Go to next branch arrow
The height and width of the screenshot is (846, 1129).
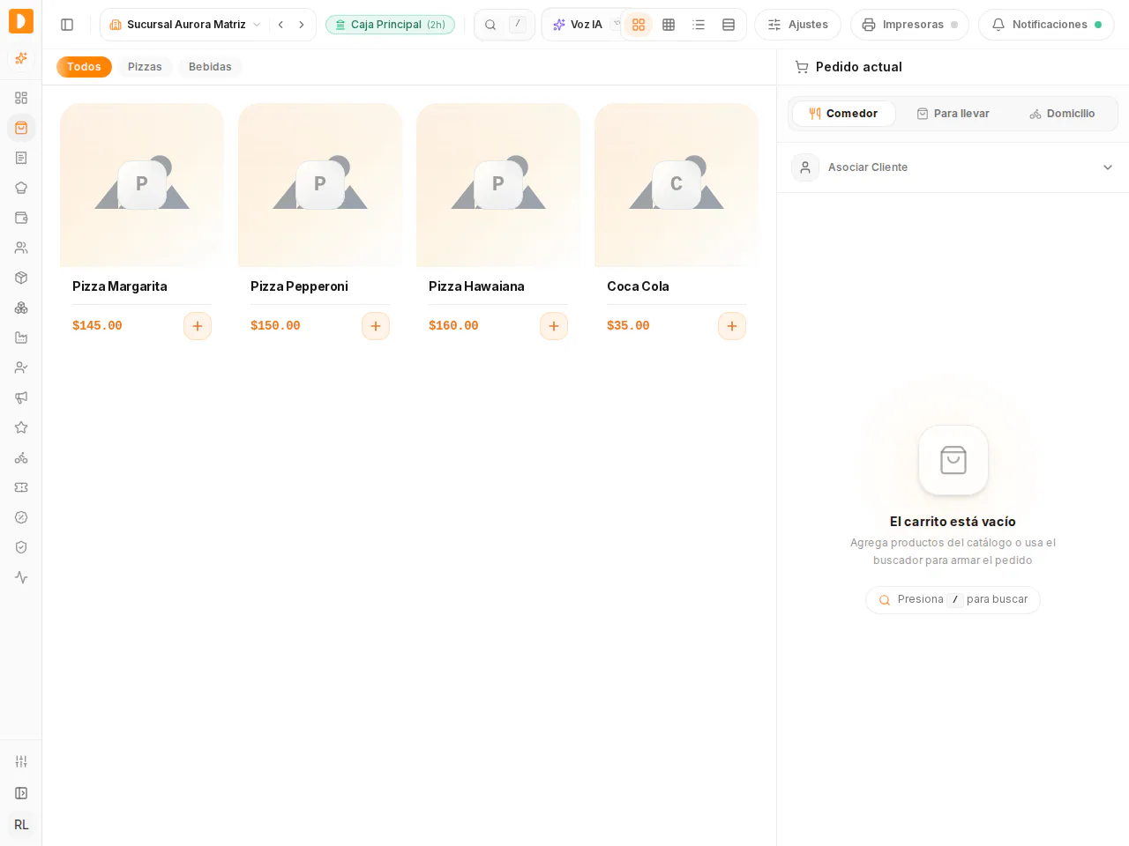[x=302, y=25]
